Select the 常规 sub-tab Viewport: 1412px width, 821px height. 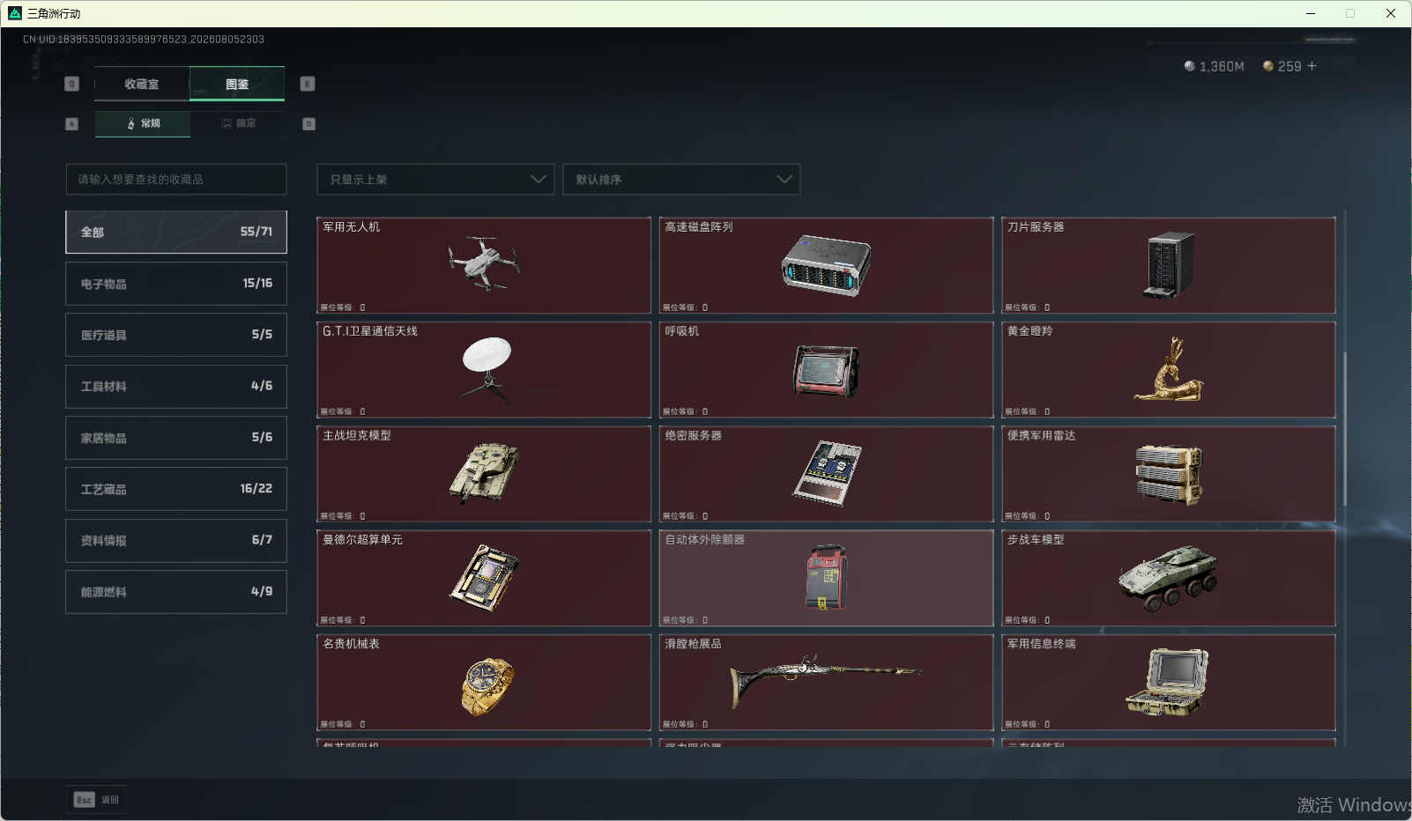point(143,124)
